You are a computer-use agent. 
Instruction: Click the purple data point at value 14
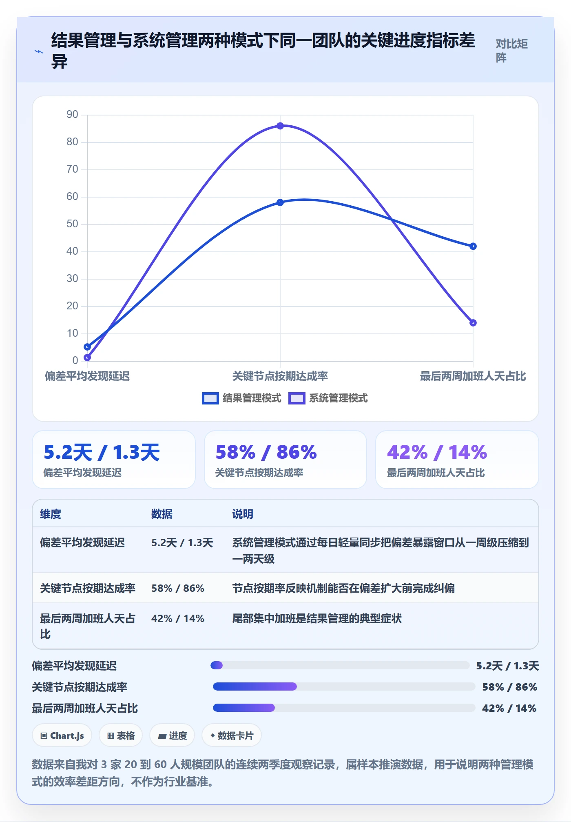pyautogui.click(x=473, y=323)
